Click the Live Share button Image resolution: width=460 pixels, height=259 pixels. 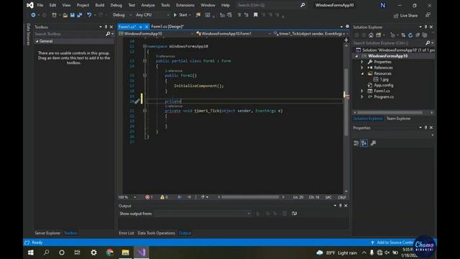click(405, 16)
